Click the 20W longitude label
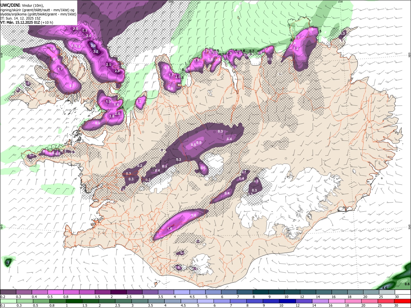 [171, 2]
